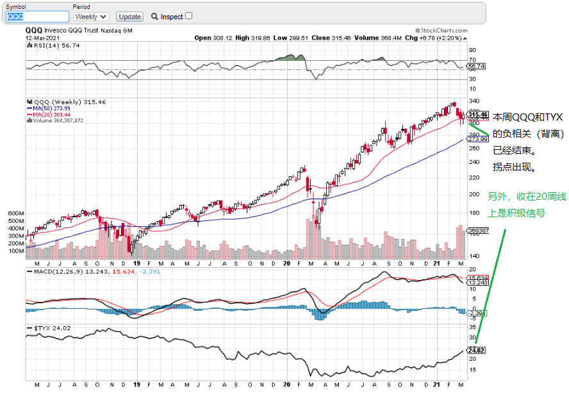The height and width of the screenshot is (394, 569).
Task: Click the RSI(14) indicator legend icon
Action: (x=29, y=45)
